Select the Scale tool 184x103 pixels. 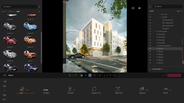point(94,76)
